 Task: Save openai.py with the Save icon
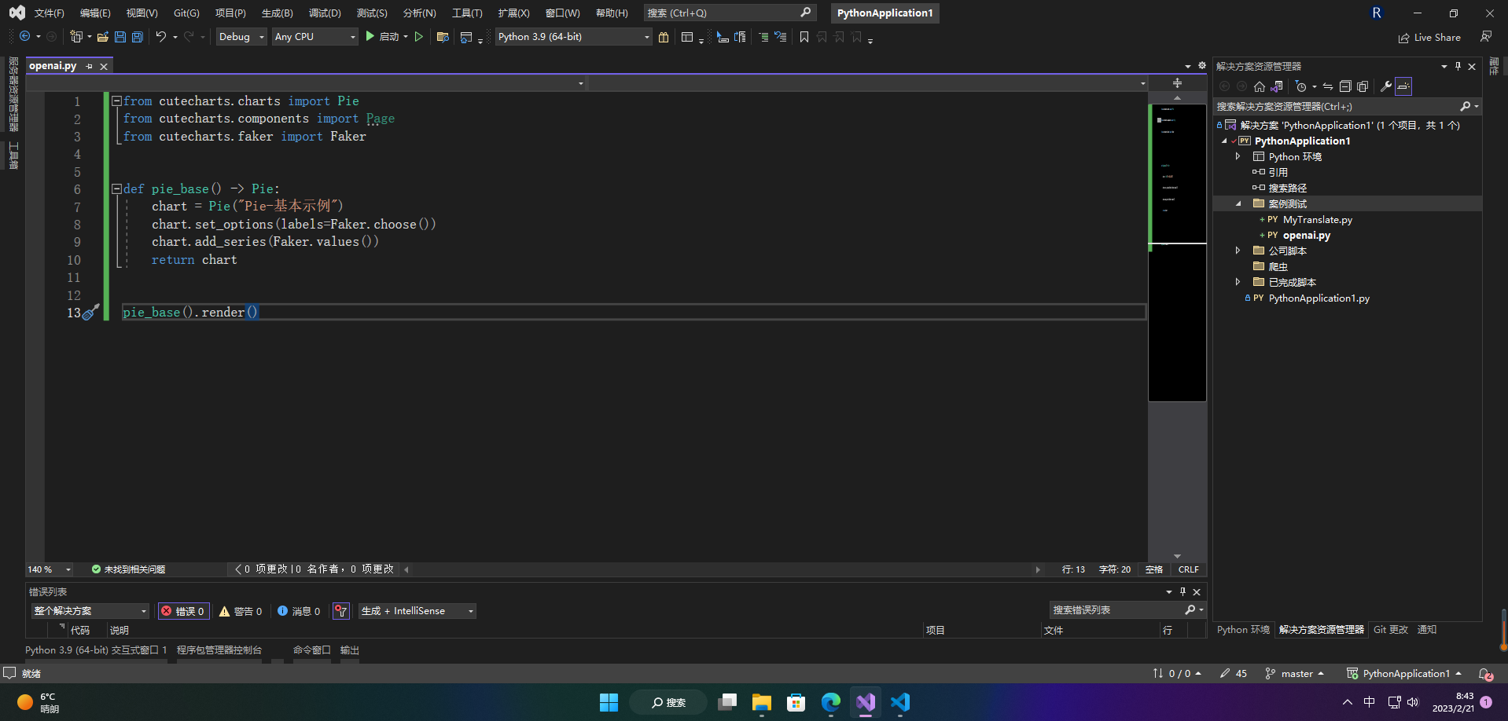pos(120,37)
